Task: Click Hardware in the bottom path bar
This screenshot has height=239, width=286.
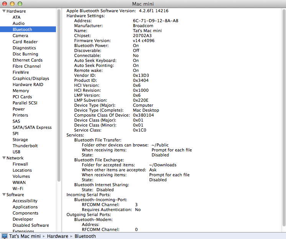Action: (x=57, y=236)
